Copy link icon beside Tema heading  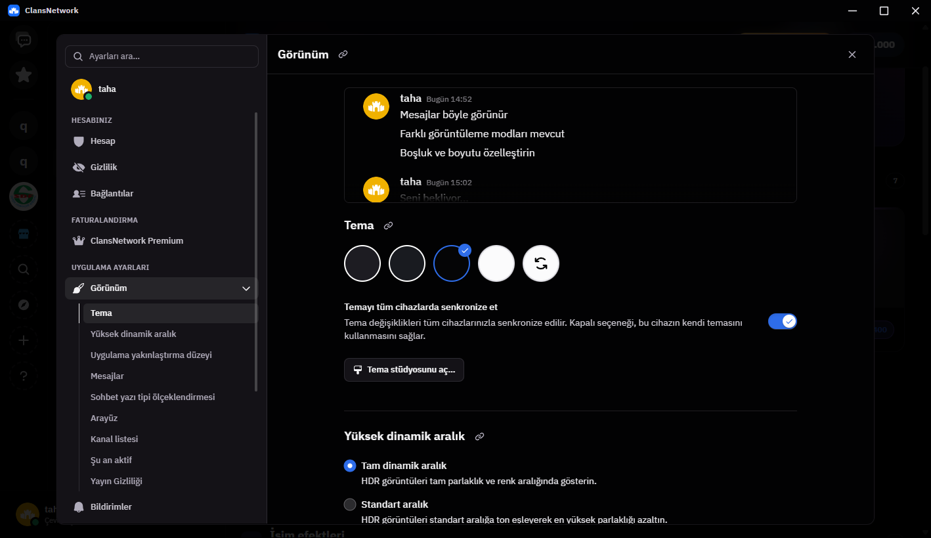click(388, 226)
